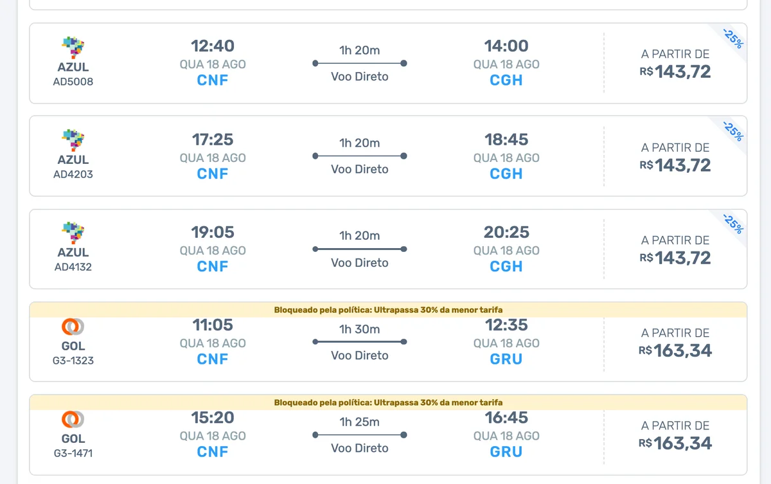Click policy blocked banner above flight G3-1471
Image resolution: width=771 pixels, height=484 pixels.
point(388,402)
